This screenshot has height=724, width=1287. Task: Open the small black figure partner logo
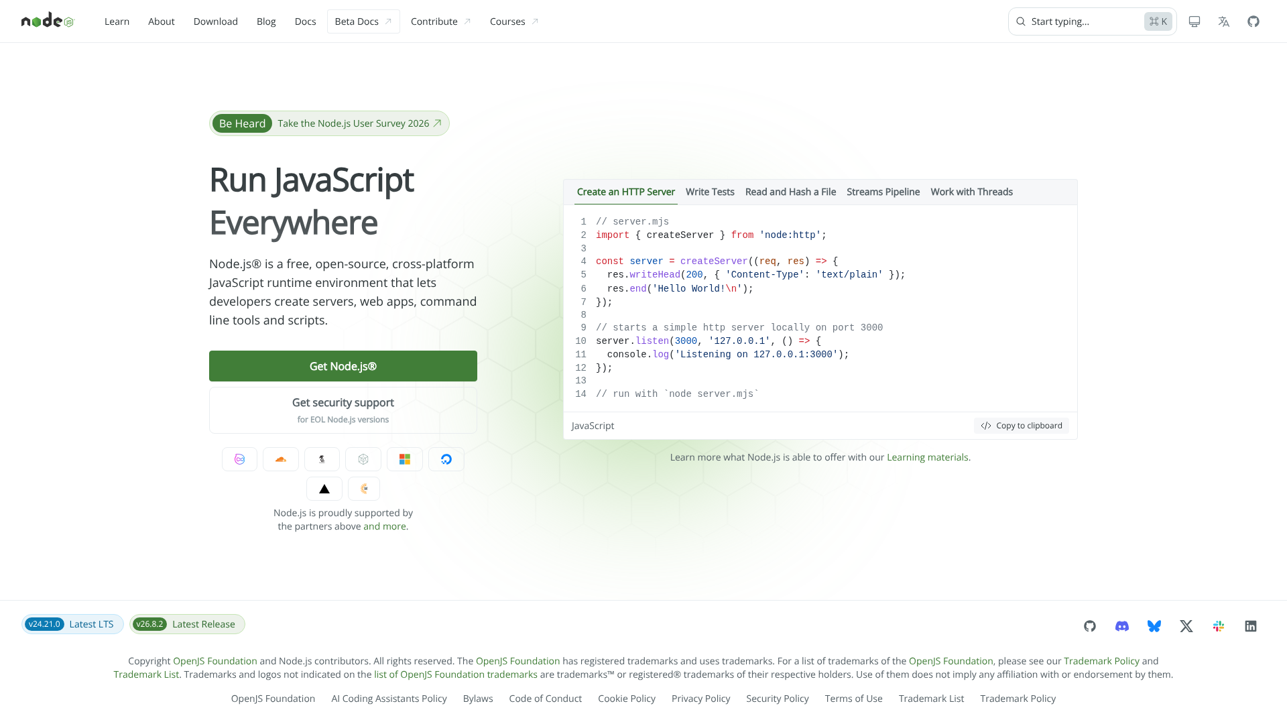coord(322,459)
